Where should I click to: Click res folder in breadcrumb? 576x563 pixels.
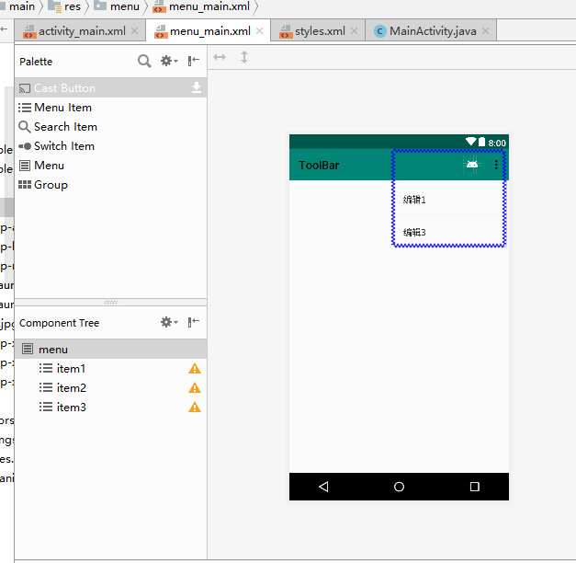pos(64,6)
